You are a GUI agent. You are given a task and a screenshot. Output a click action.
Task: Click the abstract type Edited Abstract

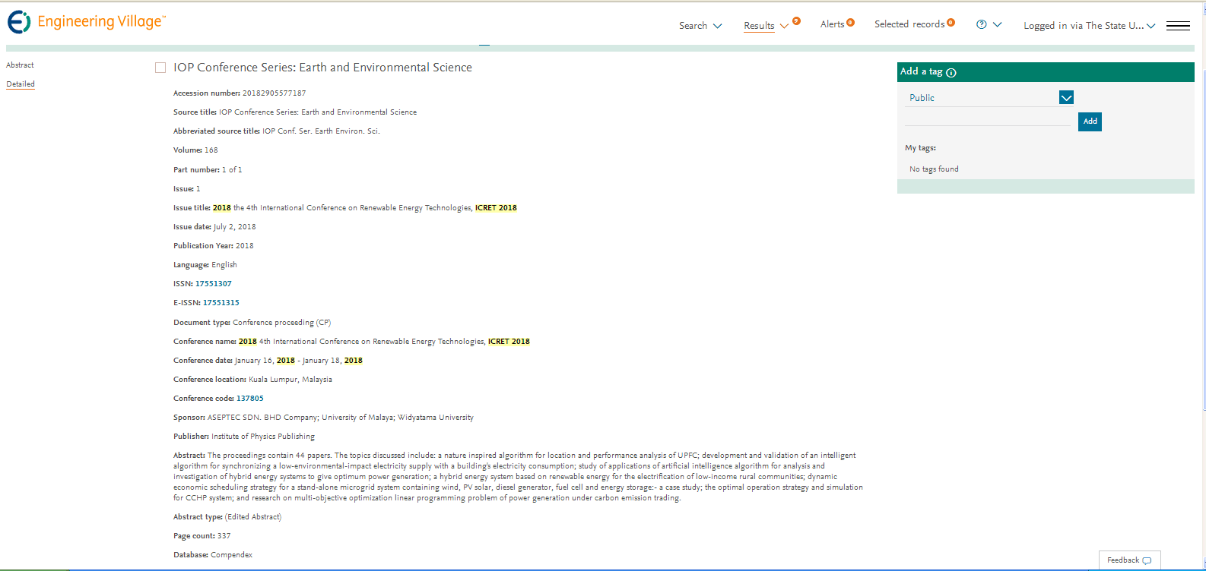point(253,517)
